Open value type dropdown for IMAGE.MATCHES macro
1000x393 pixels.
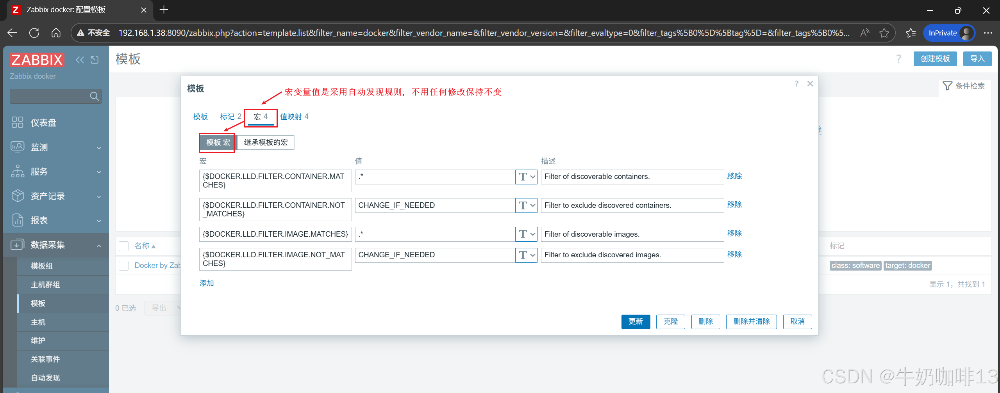coord(527,234)
